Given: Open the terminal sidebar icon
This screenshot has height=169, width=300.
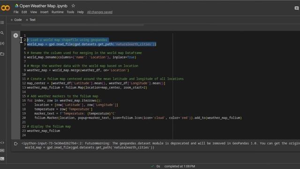Looking at the screenshot, I should (2, 159).
